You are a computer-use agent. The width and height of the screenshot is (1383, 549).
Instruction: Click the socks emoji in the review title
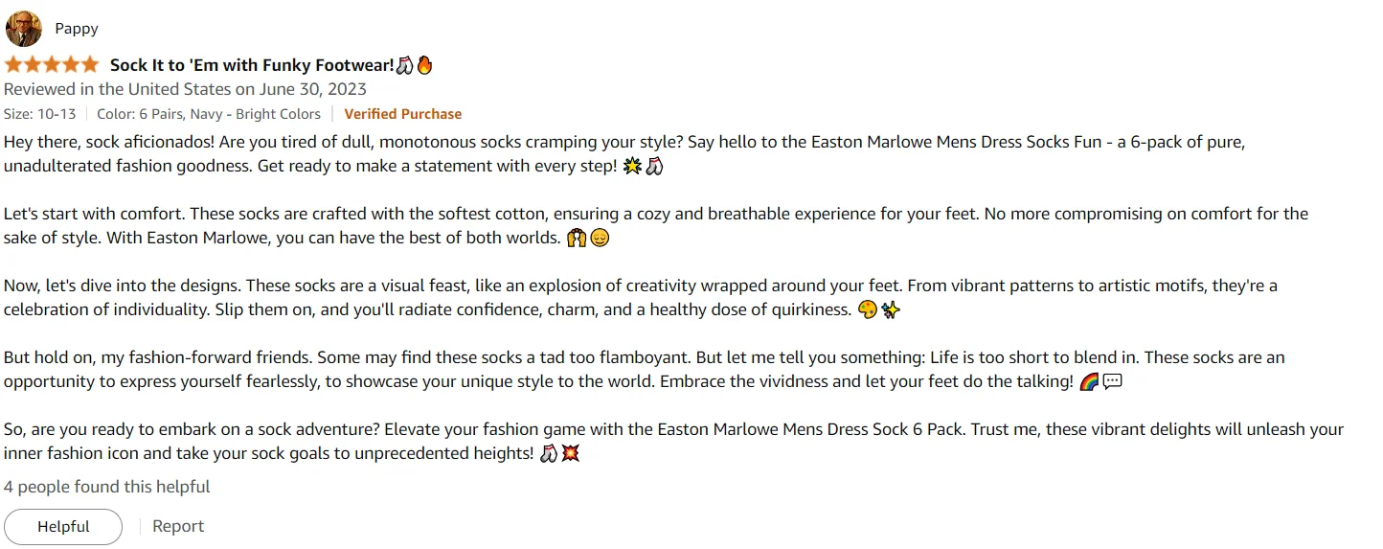(x=405, y=65)
